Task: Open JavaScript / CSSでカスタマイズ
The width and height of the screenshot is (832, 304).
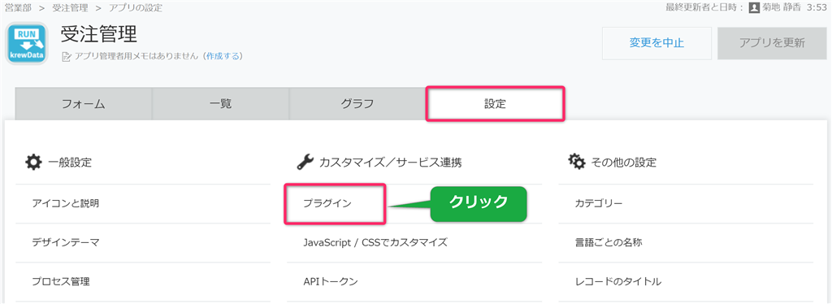Action: tap(375, 242)
